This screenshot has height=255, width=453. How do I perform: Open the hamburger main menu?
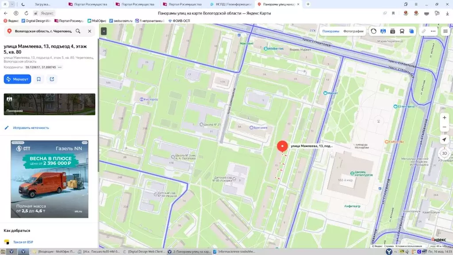pyautogui.click(x=445, y=31)
